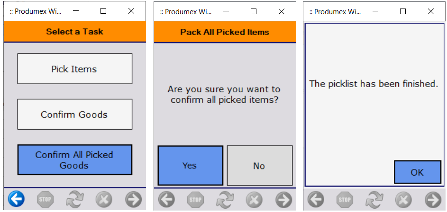Click STOP icon in Pack All Picked Items window
This screenshot has width=447, height=212.
pos(195,199)
